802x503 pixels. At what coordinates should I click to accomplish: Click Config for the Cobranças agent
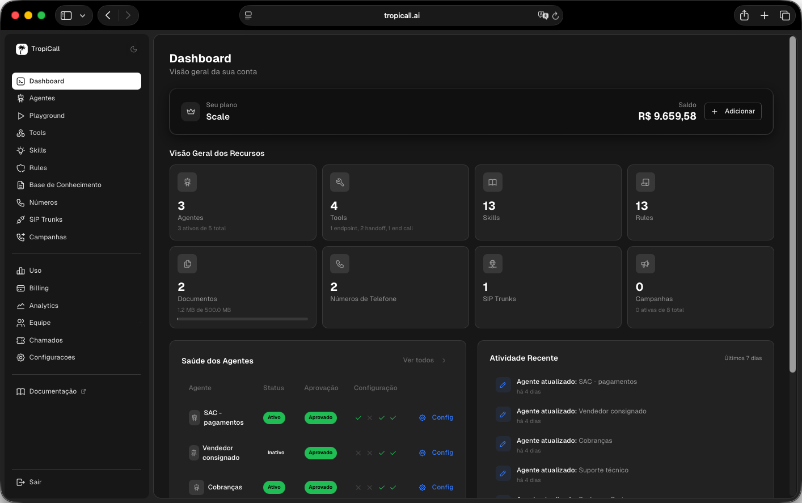click(x=442, y=487)
